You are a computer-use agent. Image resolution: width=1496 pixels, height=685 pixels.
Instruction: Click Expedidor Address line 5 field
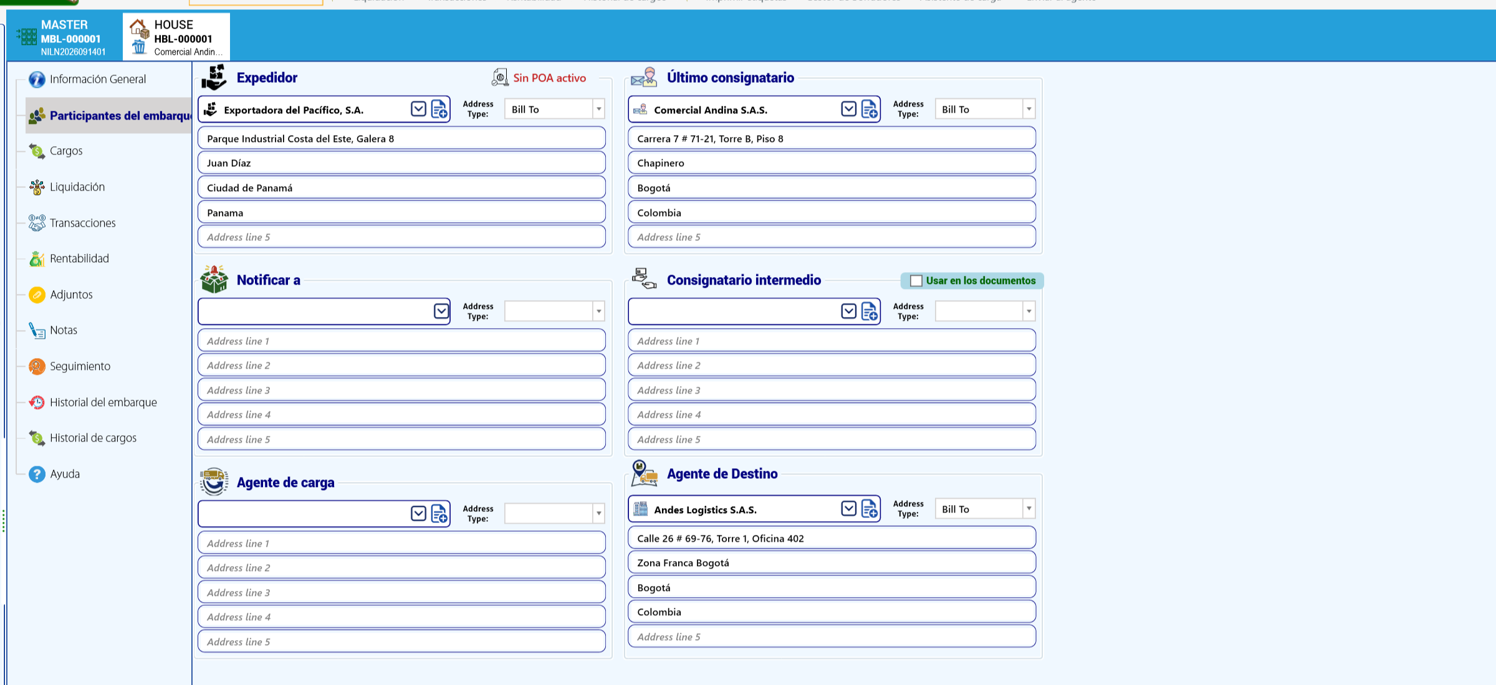coord(401,237)
